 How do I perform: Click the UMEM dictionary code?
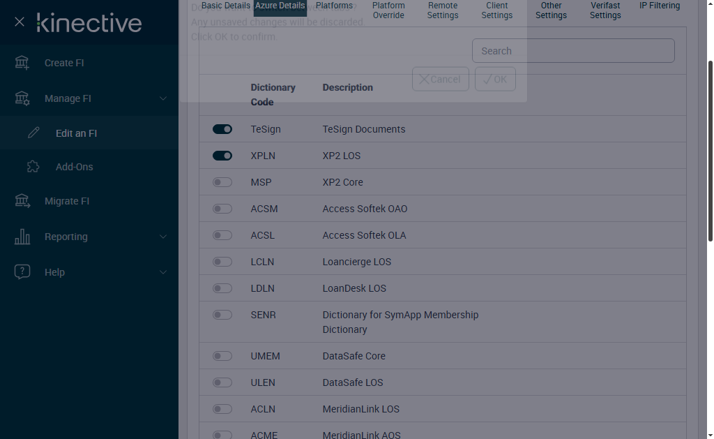coord(265,355)
